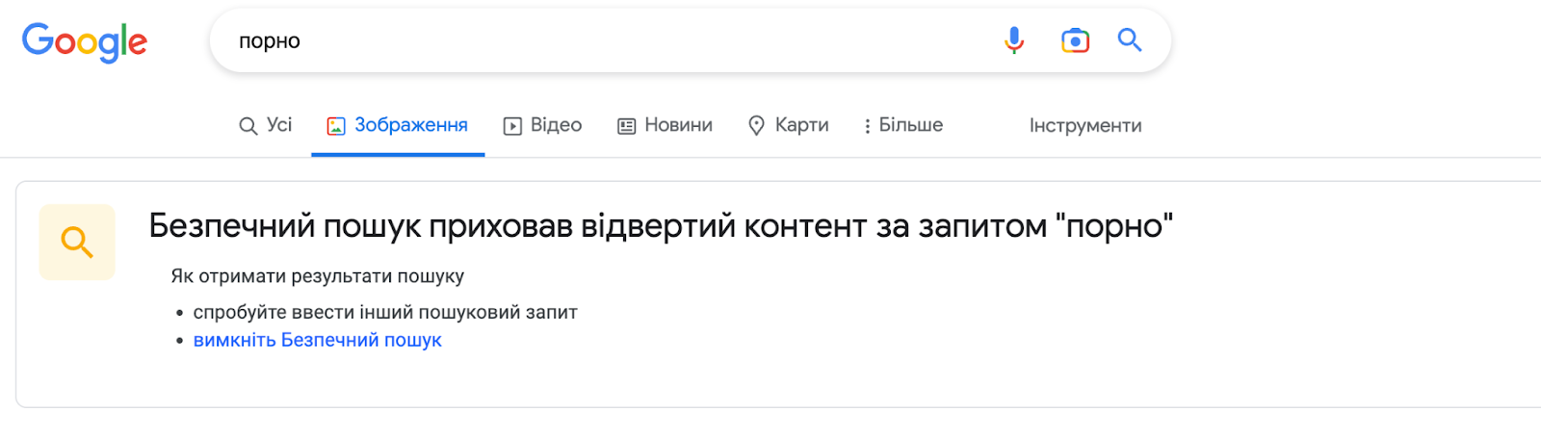Open the Новини tab
Image resolution: width=1541 pixels, height=436 pixels.
666,125
